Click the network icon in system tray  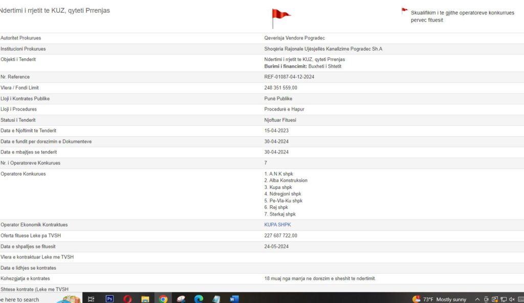(504, 299)
